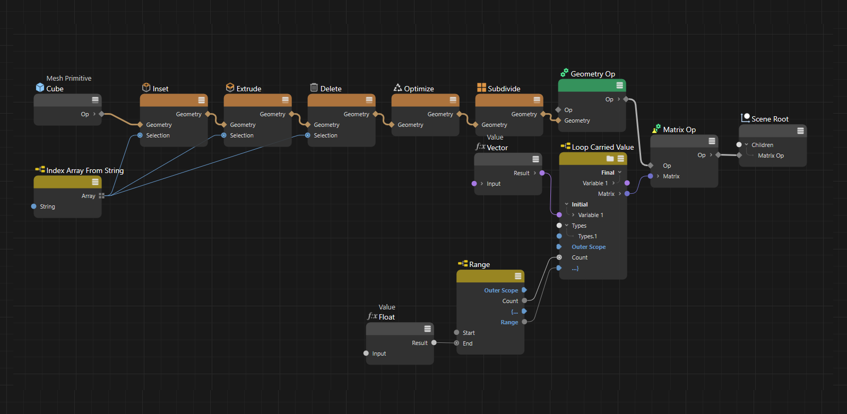
Task: Click the Array output port on Index Array node
Action: tap(101, 196)
